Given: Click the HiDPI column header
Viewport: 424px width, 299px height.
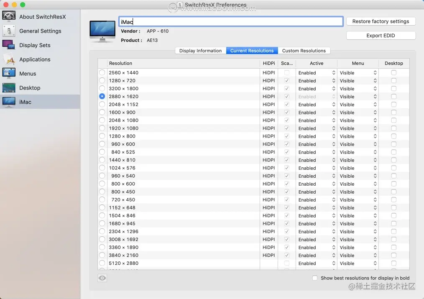Looking at the screenshot, I should click(269, 63).
